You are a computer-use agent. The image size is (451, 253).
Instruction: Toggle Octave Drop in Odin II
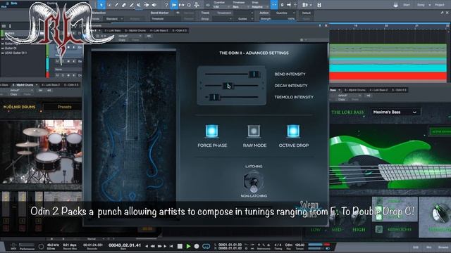click(293, 131)
